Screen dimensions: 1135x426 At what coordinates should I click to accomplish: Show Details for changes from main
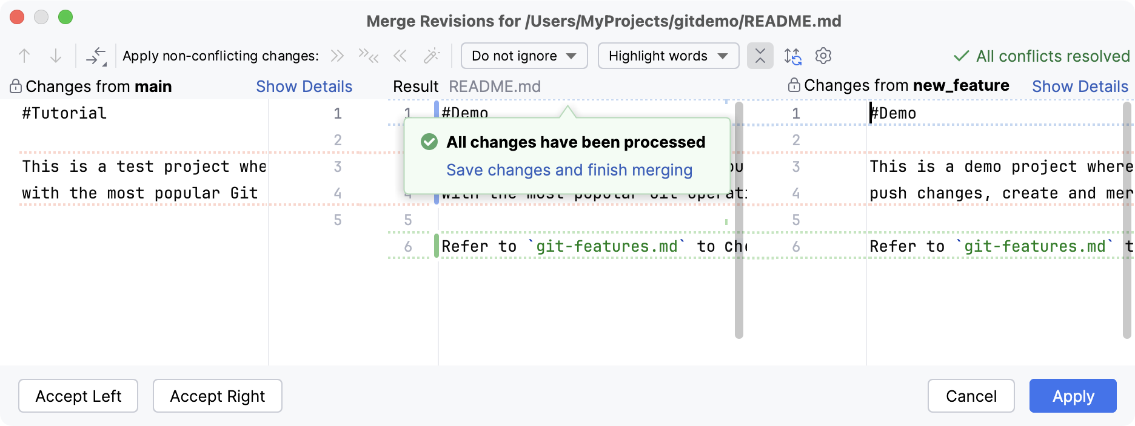pos(304,87)
